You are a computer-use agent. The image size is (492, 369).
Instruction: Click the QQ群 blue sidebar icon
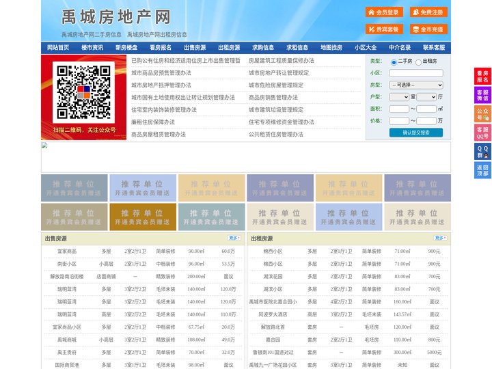coord(482,152)
